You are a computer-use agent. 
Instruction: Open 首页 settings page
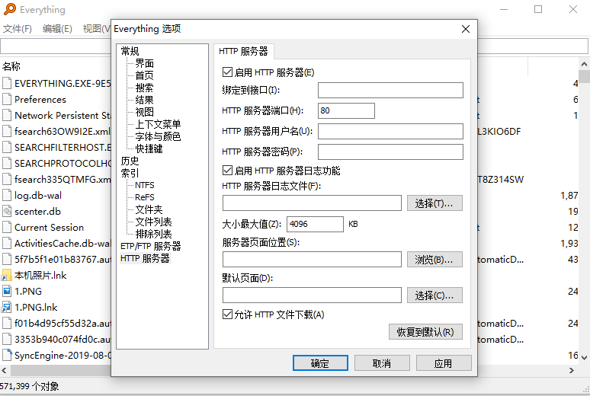tap(145, 75)
